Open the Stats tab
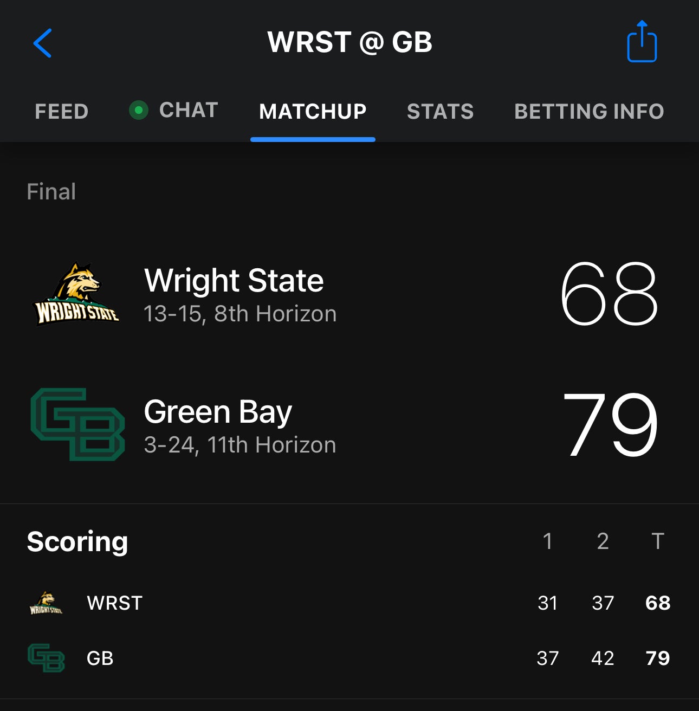699x711 pixels. pyautogui.click(x=440, y=112)
